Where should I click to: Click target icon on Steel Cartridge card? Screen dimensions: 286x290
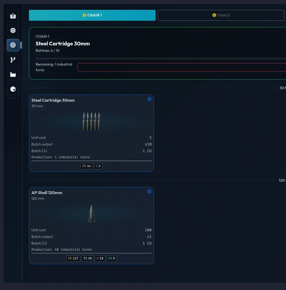coord(149,99)
